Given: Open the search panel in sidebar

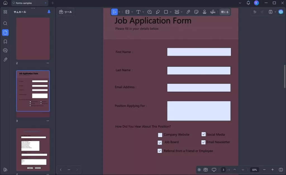Looking at the screenshot, I should [x=5, y=23].
